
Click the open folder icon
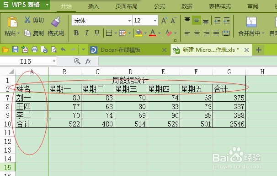pos(5,49)
